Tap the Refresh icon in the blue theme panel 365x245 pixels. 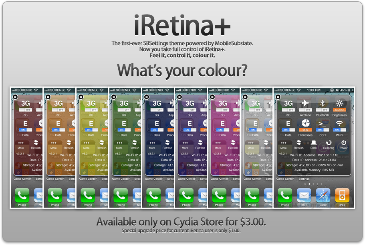coord(167,143)
